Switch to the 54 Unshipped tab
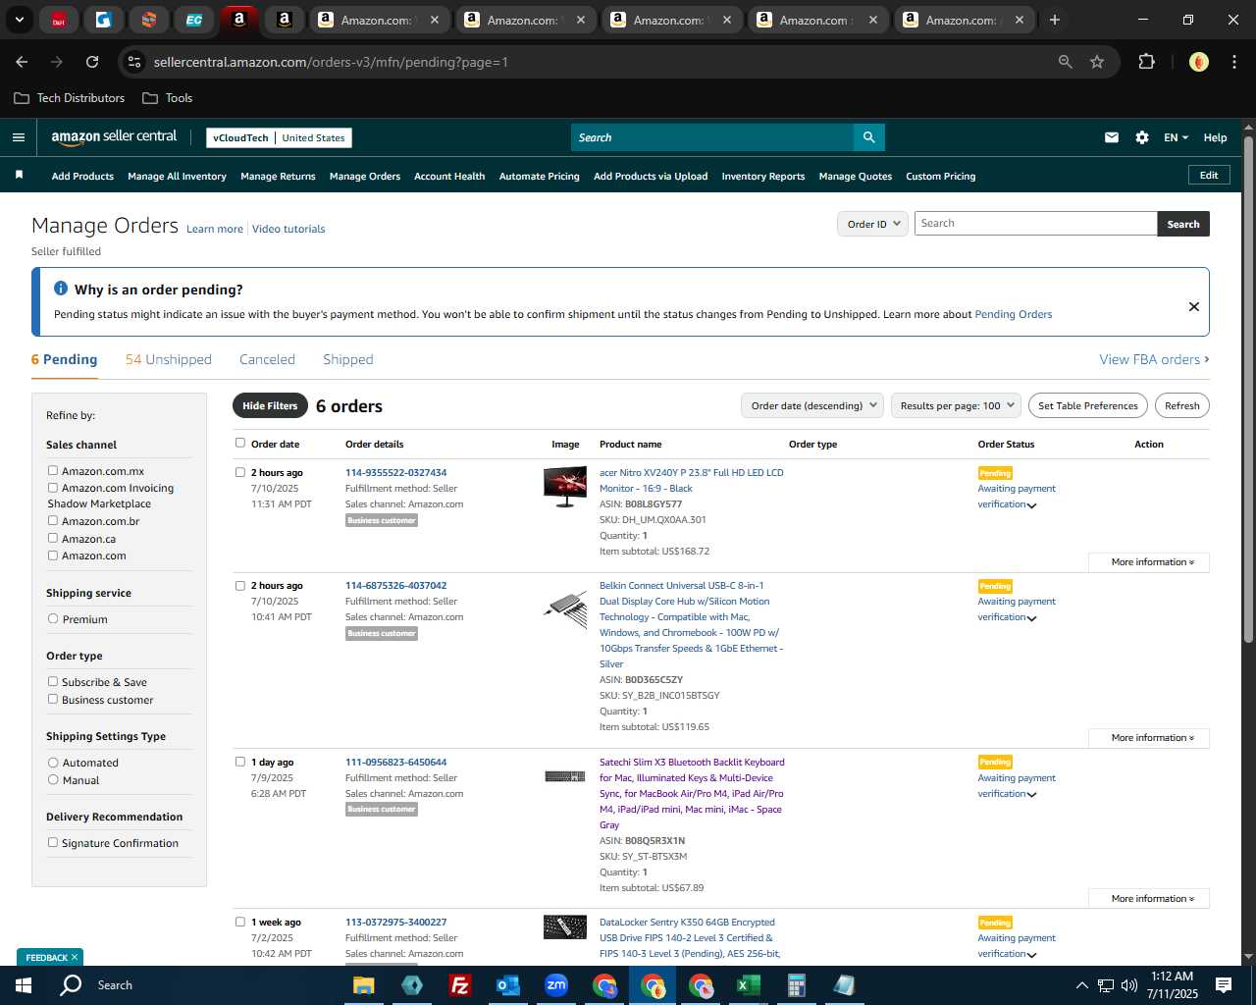The height and width of the screenshot is (1005, 1256). pyautogui.click(x=169, y=359)
